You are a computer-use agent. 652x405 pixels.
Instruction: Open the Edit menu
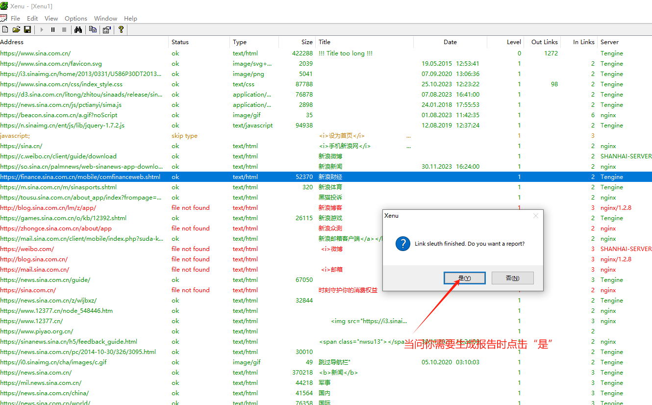coord(32,19)
